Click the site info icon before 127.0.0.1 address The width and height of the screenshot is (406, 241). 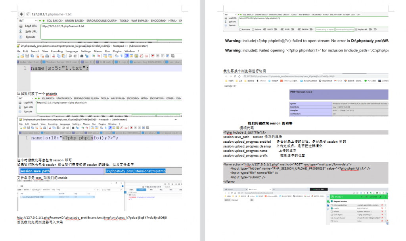28,14
